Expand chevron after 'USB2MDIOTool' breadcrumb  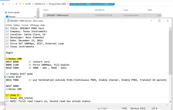pyautogui.click(x=106, y=4)
